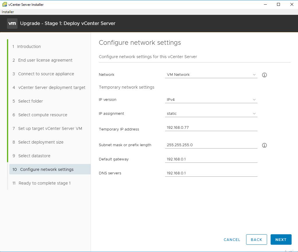The image size is (298, 252).
Task: Go to step 11 Ready to complete stage 1
Action: click(x=41, y=183)
